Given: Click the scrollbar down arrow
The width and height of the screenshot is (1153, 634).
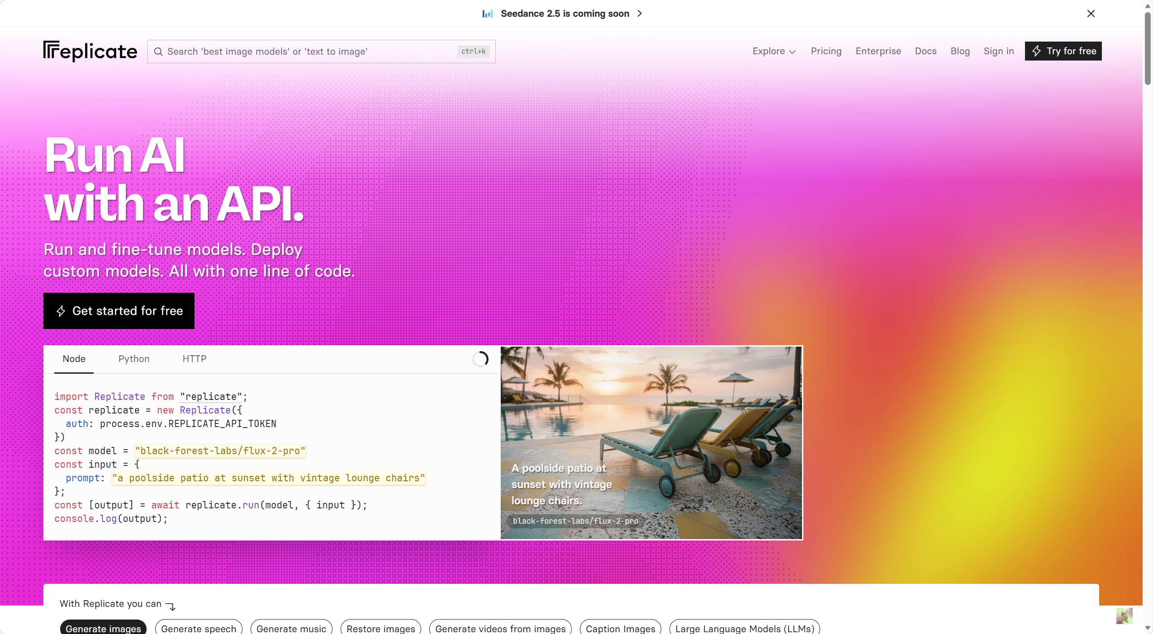Looking at the screenshot, I should click(1148, 628).
